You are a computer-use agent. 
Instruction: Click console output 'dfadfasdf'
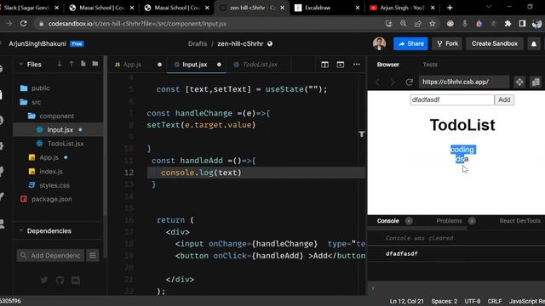pos(401,253)
